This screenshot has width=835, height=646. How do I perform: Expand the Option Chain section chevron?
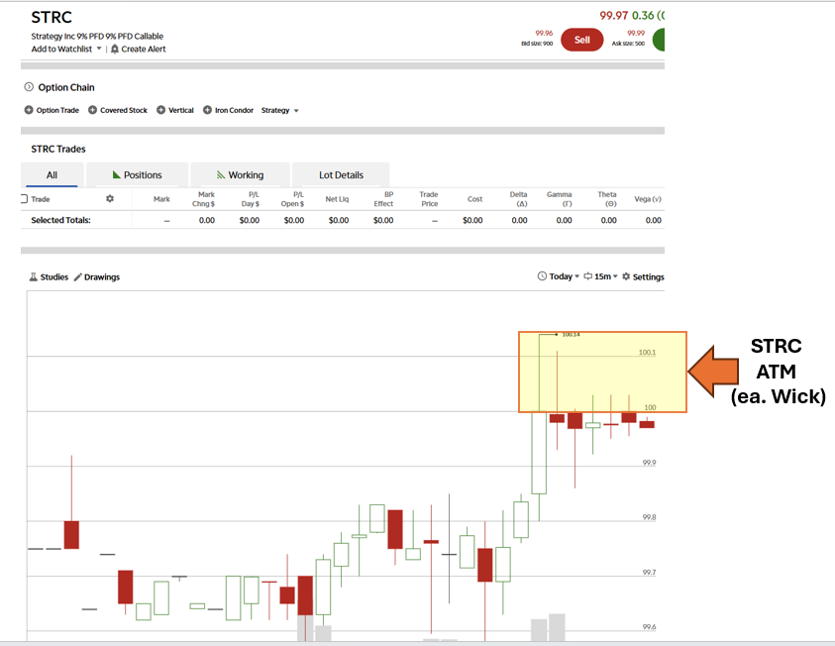click(29, 87)
